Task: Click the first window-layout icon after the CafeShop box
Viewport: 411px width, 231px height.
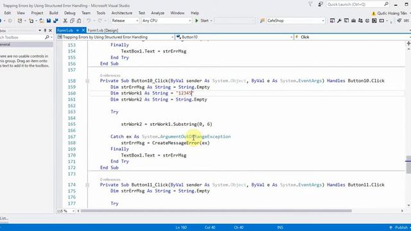Action: point(332,21)
